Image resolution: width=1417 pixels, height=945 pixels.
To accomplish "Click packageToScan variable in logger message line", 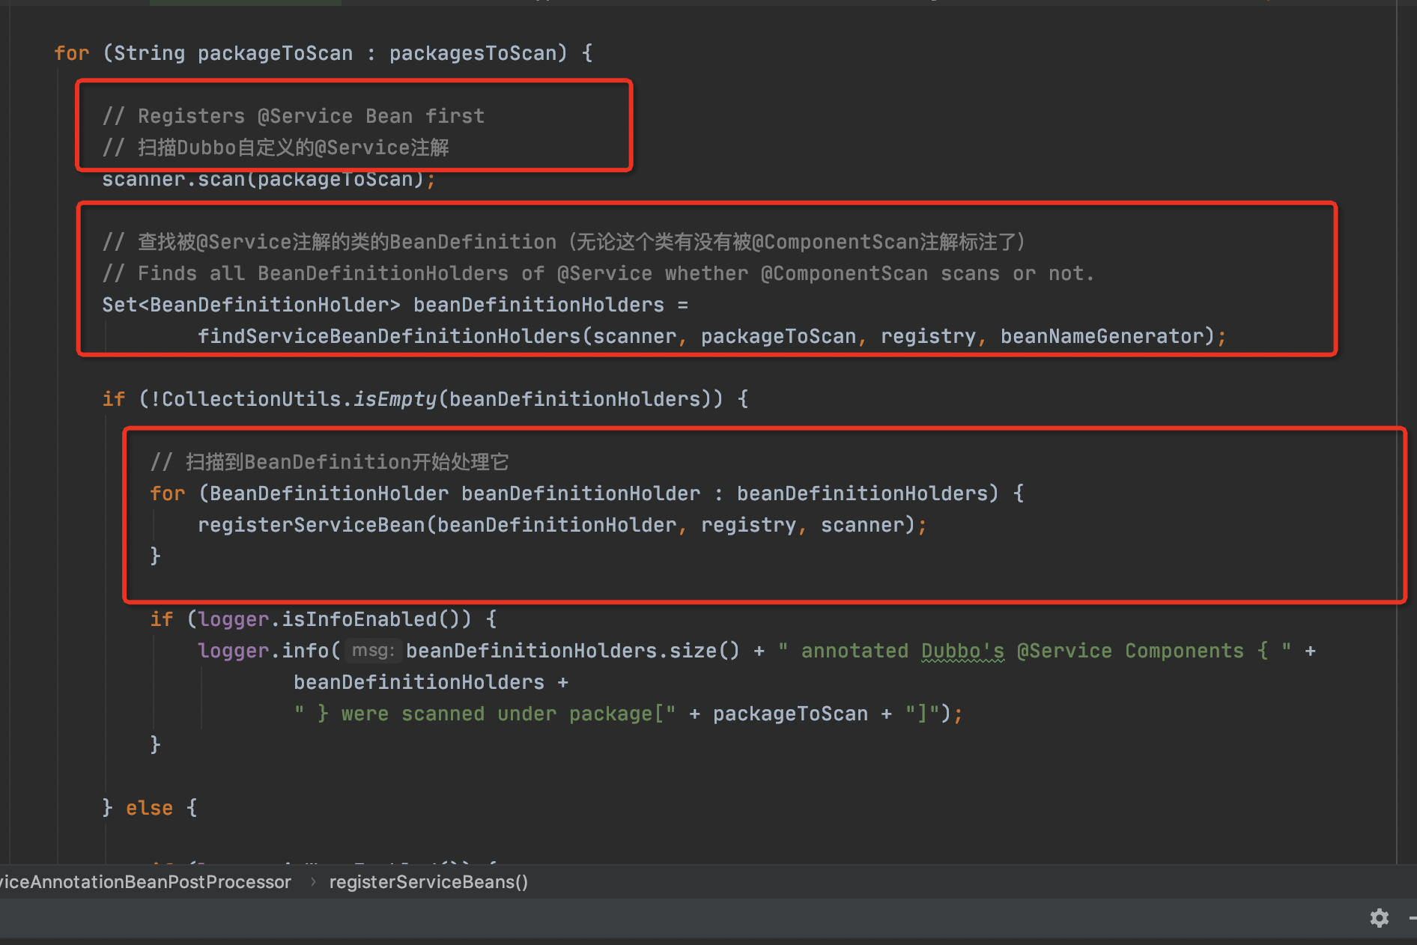I will [790, 714].
